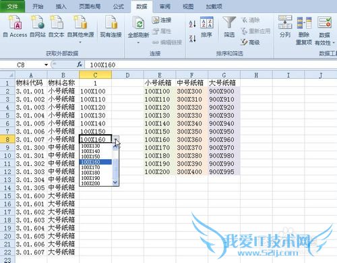Select column C header
This screenshot has height=263, width=337.
[x=95, y=75]
